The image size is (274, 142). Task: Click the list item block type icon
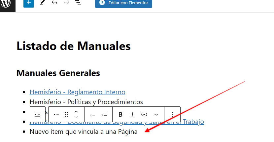tap(56, 115)
